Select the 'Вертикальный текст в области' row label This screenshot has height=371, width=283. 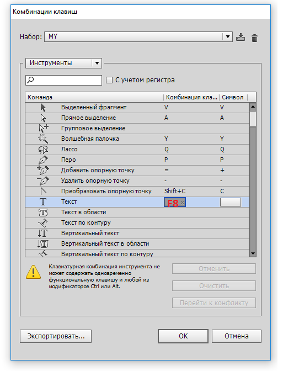point(105,243)
